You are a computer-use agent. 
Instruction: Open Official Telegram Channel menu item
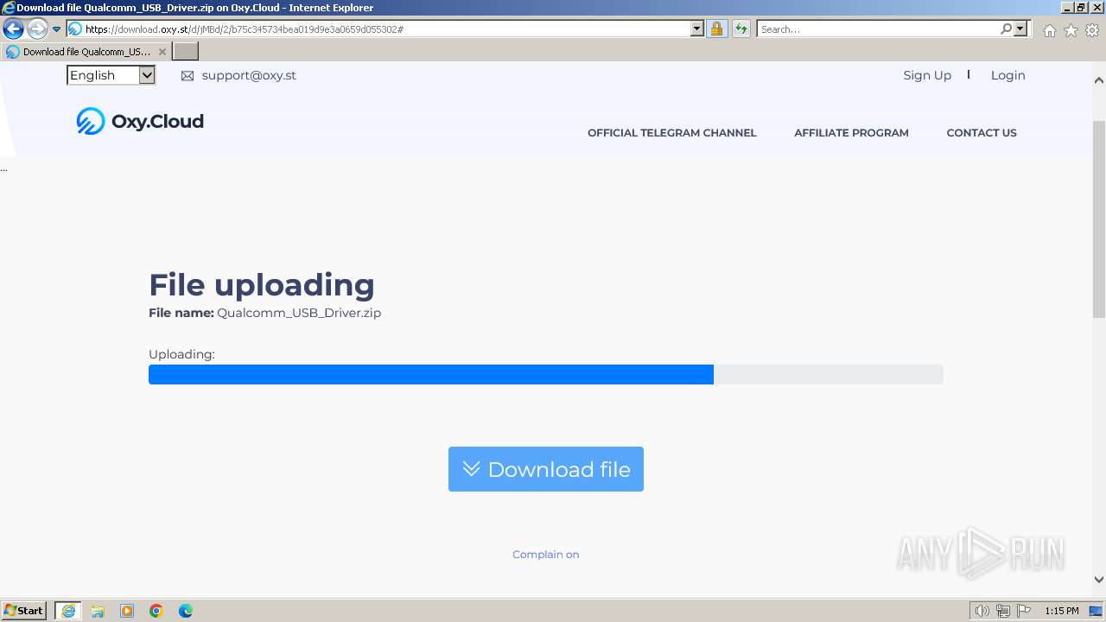click(x=671, y=133)
